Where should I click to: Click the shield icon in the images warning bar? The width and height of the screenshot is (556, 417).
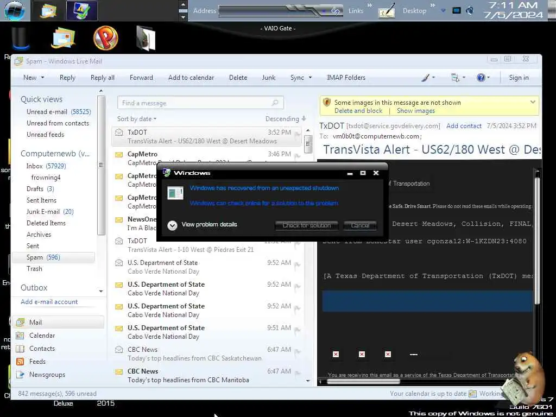pos(326,103)
